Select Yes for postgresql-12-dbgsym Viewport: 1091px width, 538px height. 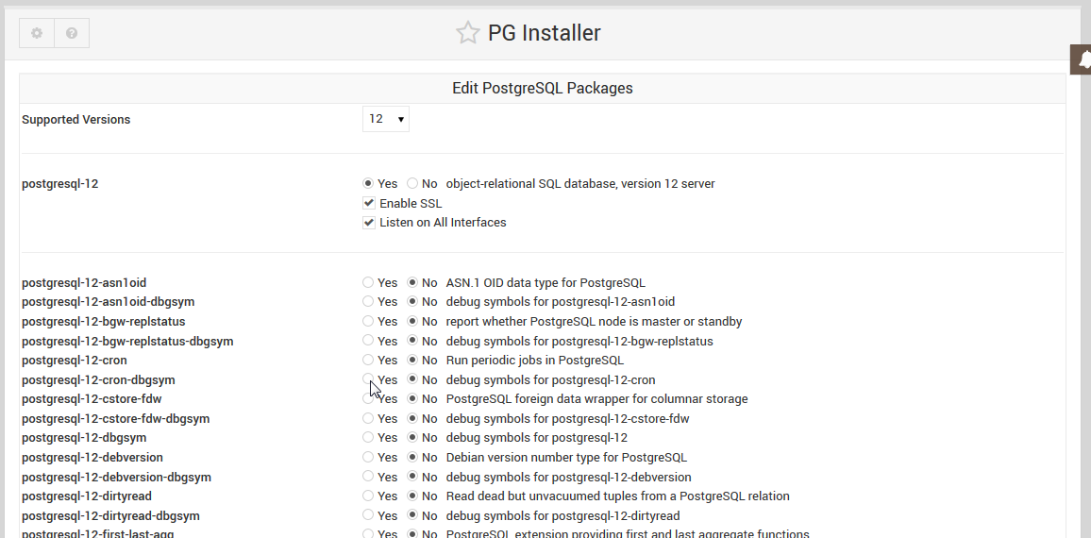[x=368, y=438]
